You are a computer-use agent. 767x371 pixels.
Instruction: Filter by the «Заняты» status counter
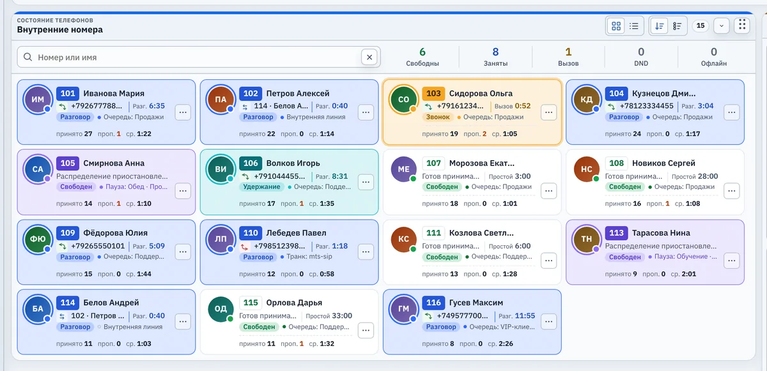pos(495,57)
